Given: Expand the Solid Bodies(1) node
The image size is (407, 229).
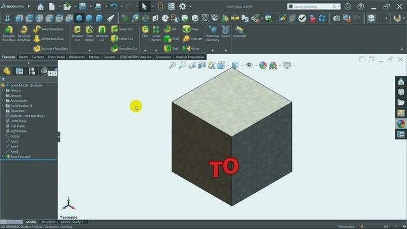Looking at the screenshot, I should (3, 106).
